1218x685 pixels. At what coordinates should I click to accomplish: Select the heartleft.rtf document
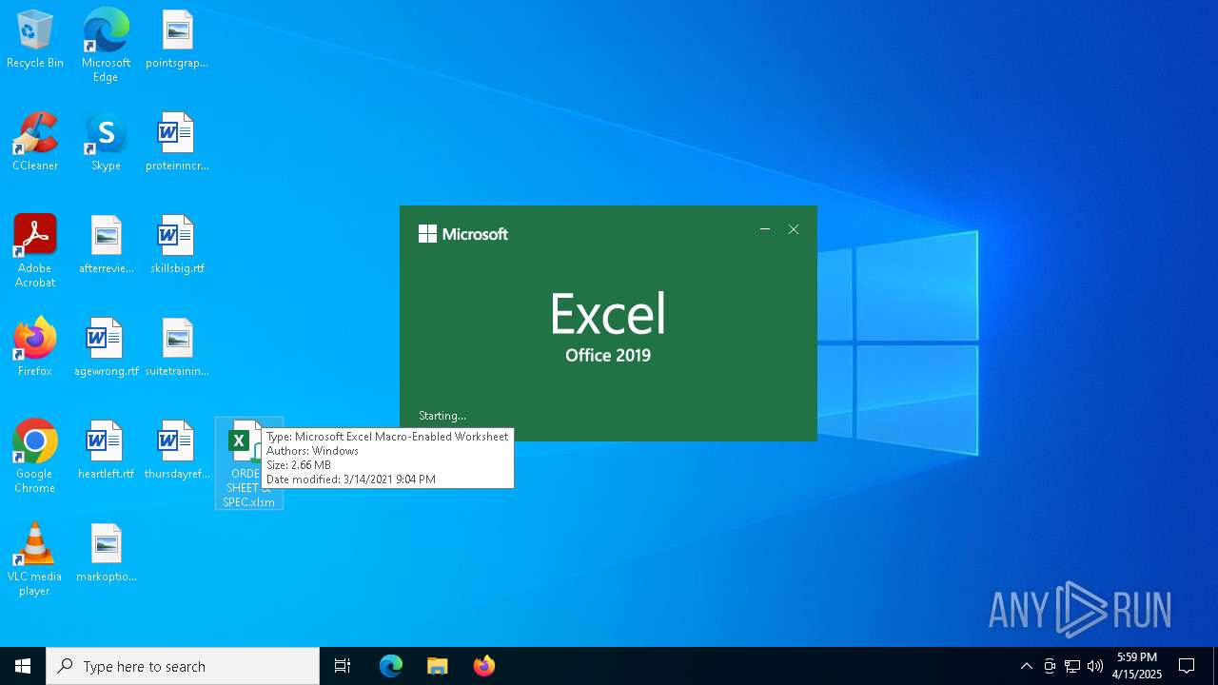point(106,451)
